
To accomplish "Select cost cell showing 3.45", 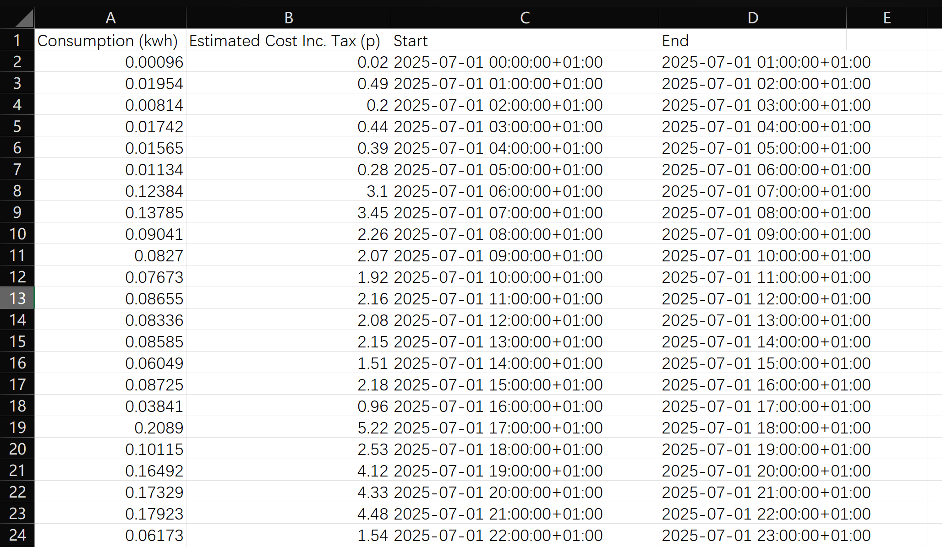I will pyautogui.click(x=289, y=212).
